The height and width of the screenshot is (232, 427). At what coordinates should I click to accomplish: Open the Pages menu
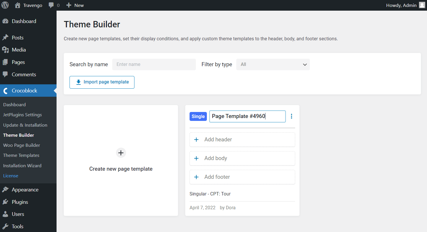click(28, 62)
